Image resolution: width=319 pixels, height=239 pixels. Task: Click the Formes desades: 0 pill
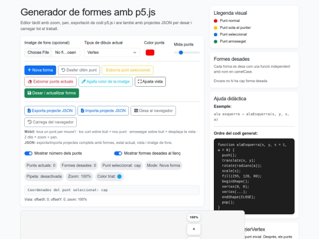(x=79, y=165)
